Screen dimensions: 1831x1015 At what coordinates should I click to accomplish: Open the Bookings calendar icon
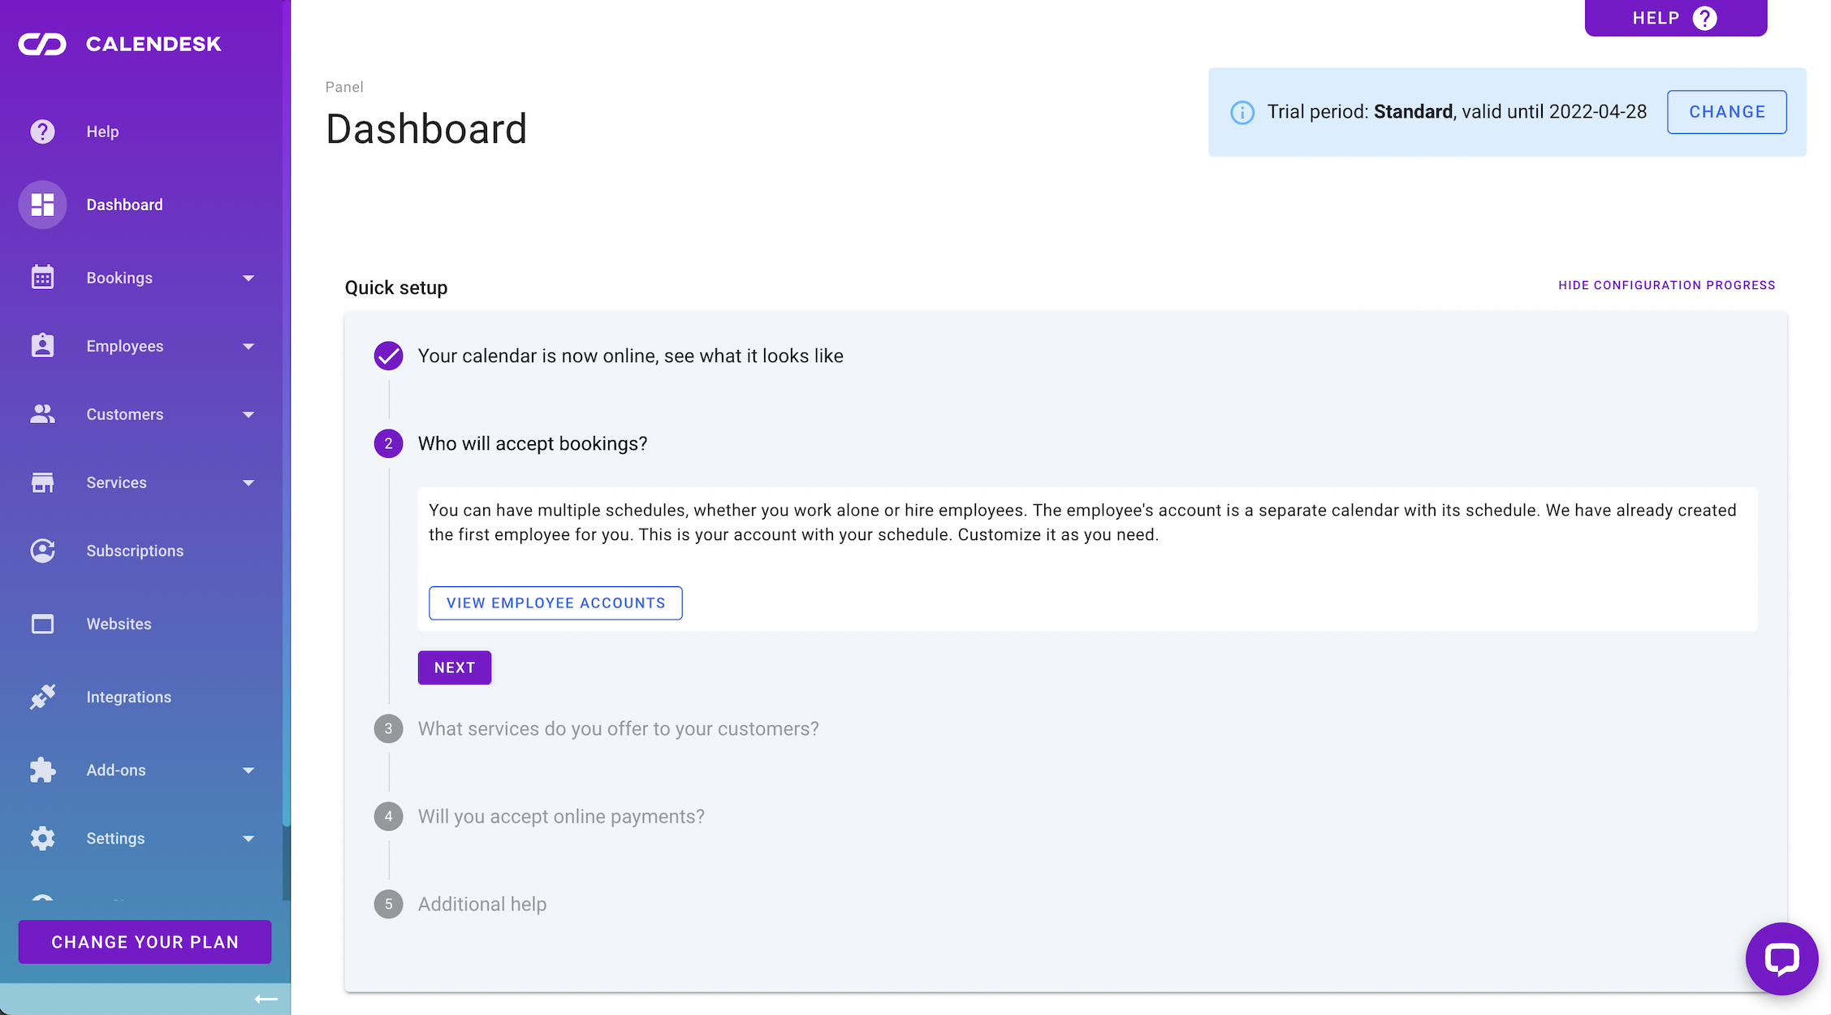pos(42,278)
